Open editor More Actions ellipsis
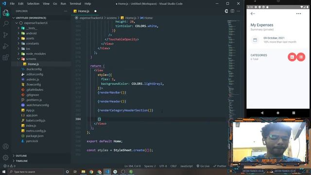The image size is (311, 175). pyautogui.click(x=239, y=11)
